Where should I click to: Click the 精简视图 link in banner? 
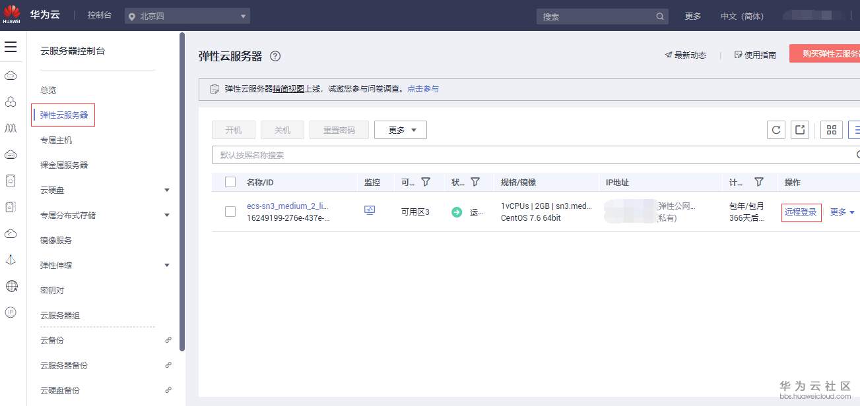(288, 89)
